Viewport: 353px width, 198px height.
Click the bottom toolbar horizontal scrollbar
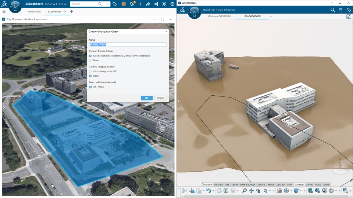(x=265, y=197)
